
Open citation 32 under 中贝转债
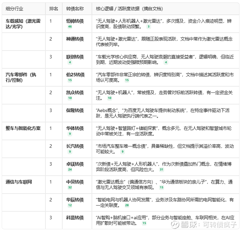[x=70, y=187]
